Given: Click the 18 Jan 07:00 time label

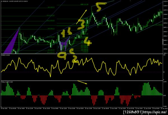Looking at the screenshot, I should [x=38, y=109].
